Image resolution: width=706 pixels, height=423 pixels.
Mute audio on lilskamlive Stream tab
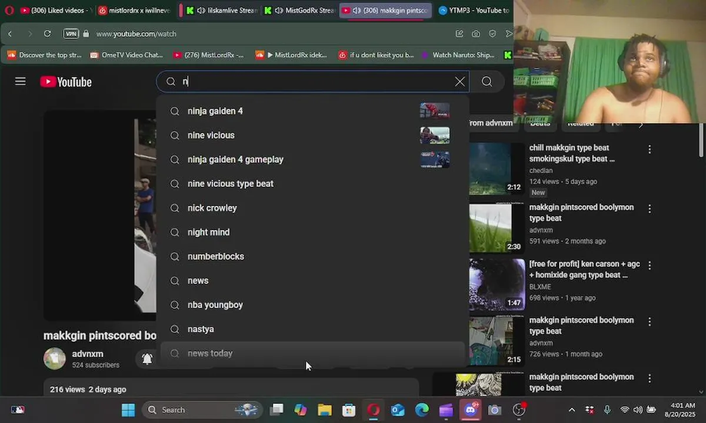[x=201, y=11]
